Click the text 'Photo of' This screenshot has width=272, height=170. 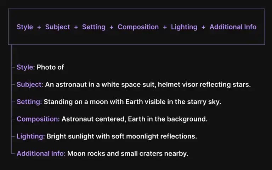point(50,67)
